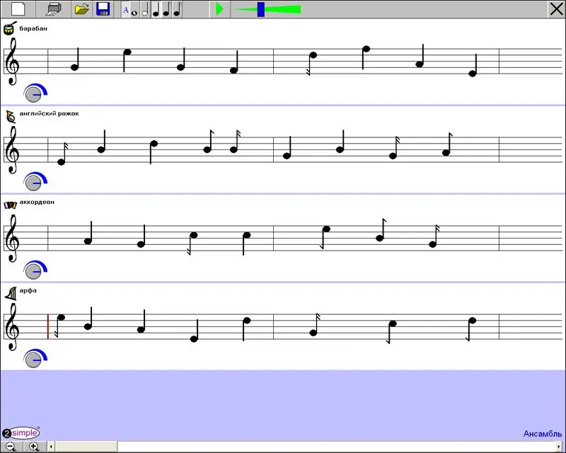Image resolution: width=566 pixels, height=453 pixels.
Task: Click the horizontal scrollbar left arrow
Action: pyautogui.click(x=51, y=447)
